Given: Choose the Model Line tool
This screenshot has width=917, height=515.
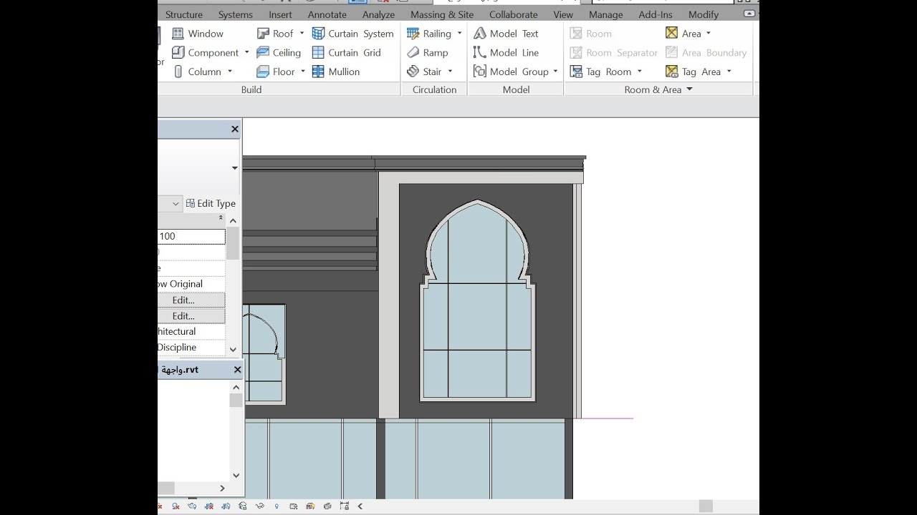Looking at the screenshot, I should coord(506,52).
